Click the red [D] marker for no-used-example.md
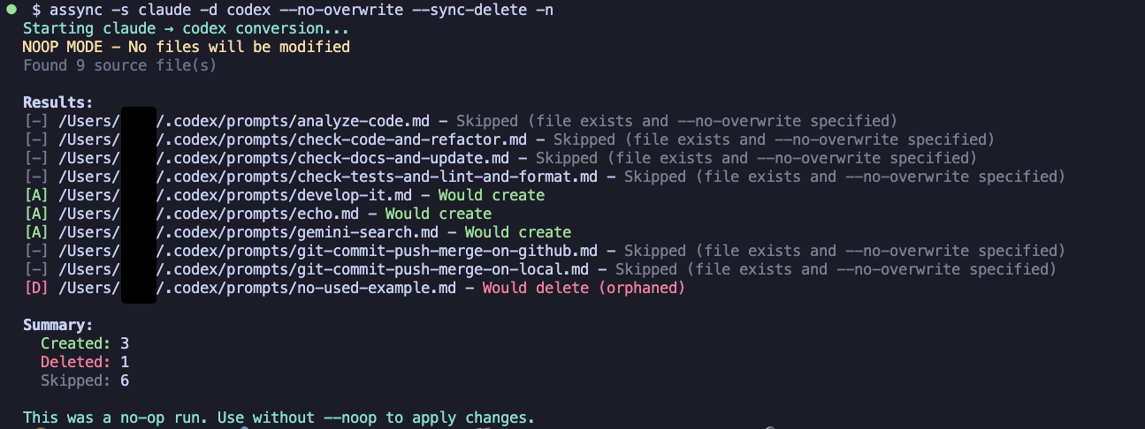 (36, 288)
